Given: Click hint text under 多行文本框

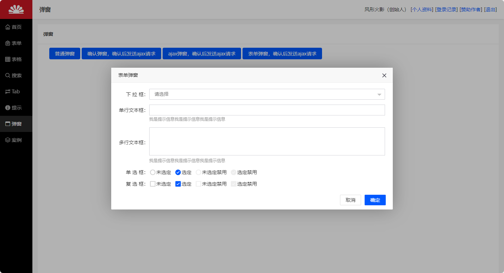Looking at the screenshot, I should [x=187, y=161].
